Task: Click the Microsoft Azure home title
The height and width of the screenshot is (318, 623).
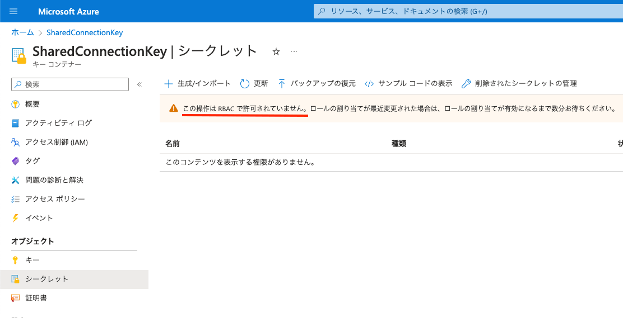Action: 68,12
